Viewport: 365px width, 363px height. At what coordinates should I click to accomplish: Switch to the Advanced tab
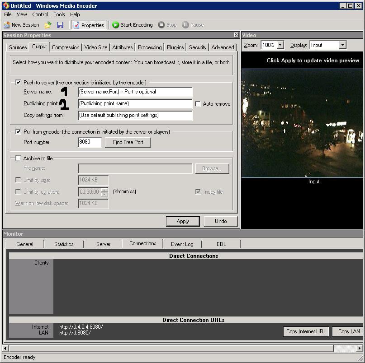coord(223,47)
